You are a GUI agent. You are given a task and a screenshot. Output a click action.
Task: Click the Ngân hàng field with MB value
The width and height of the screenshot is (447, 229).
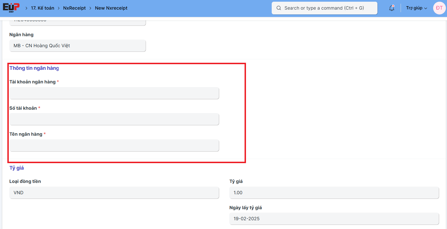click(x=77, y=46)
